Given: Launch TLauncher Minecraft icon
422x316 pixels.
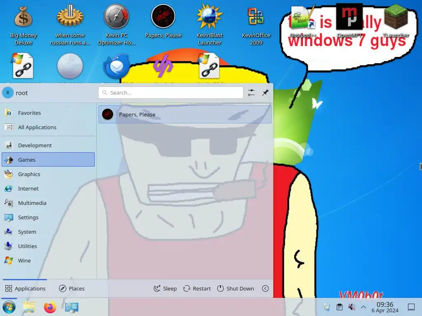Looking at the screenshot, I should pos(396,16).
